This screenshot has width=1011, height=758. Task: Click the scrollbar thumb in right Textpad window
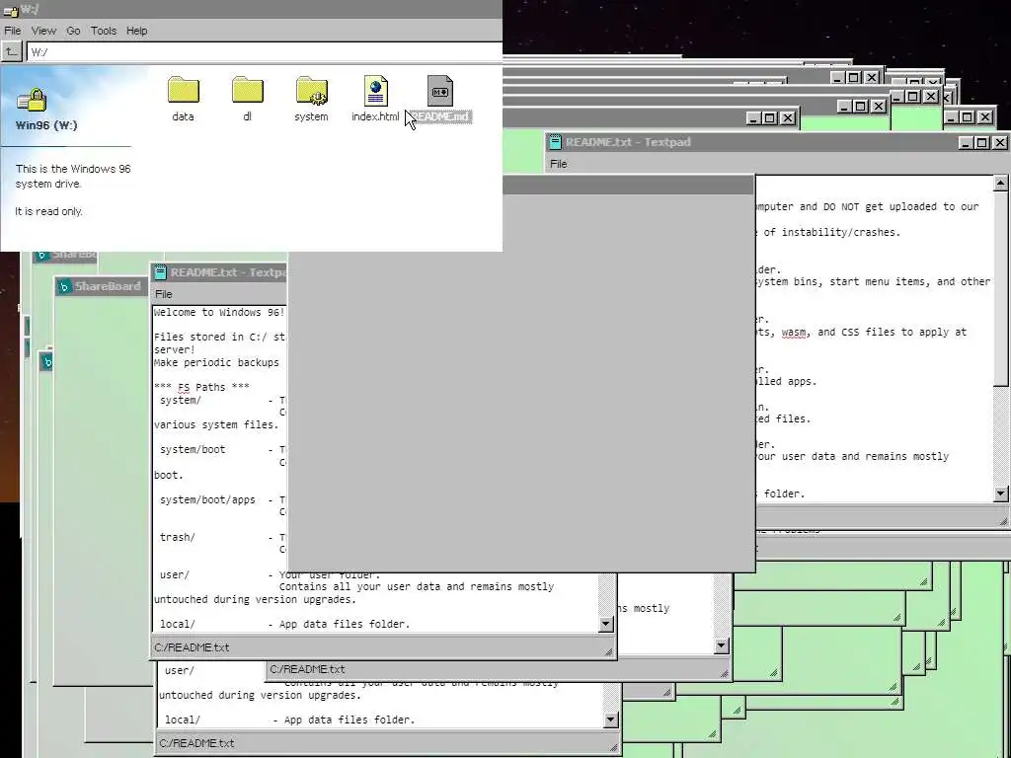[1001, 289]
